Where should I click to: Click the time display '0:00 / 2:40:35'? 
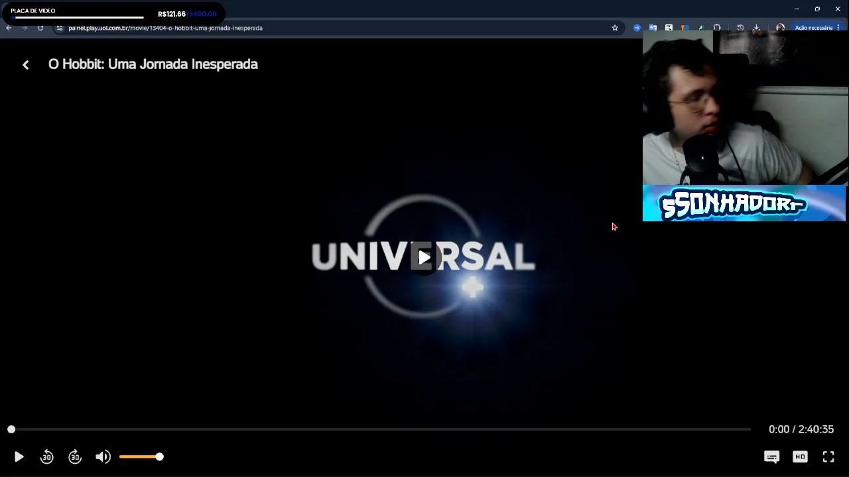[801, 429]
